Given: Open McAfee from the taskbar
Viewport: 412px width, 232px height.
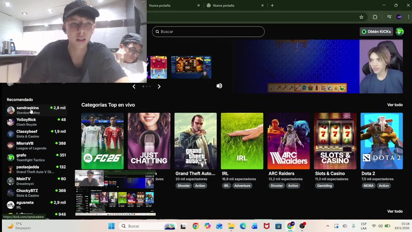Looking at the screenshot, I should (267, 226).
